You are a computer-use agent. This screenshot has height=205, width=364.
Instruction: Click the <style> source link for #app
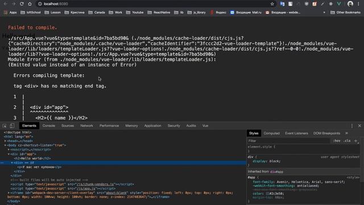tap(353, 177)
